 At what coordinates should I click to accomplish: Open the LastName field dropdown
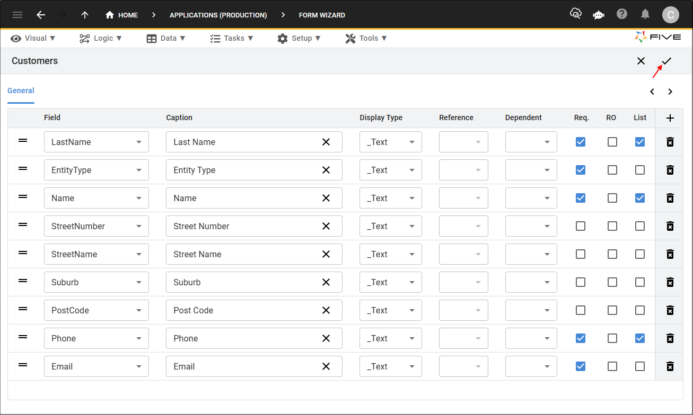click(97, 142)
